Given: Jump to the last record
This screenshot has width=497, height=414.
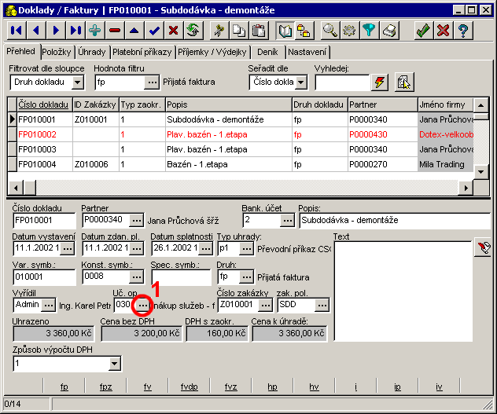Looking at the screenshot, I should pyautogui.click(x=75, y=31).
